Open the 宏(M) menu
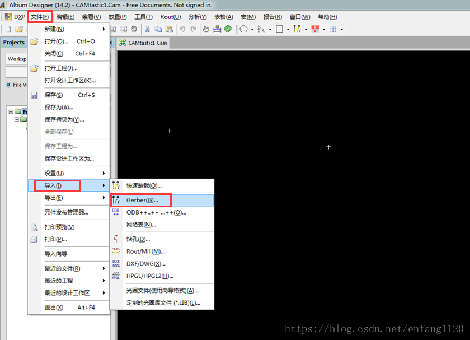The image size is (470, 340). pos(248,17)
